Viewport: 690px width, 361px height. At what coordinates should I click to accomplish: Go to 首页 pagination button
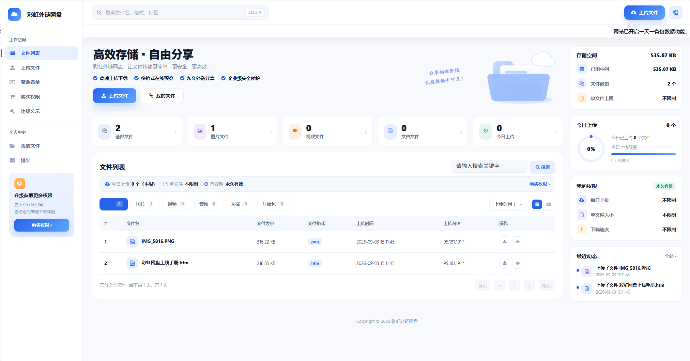tap(482, 285)
